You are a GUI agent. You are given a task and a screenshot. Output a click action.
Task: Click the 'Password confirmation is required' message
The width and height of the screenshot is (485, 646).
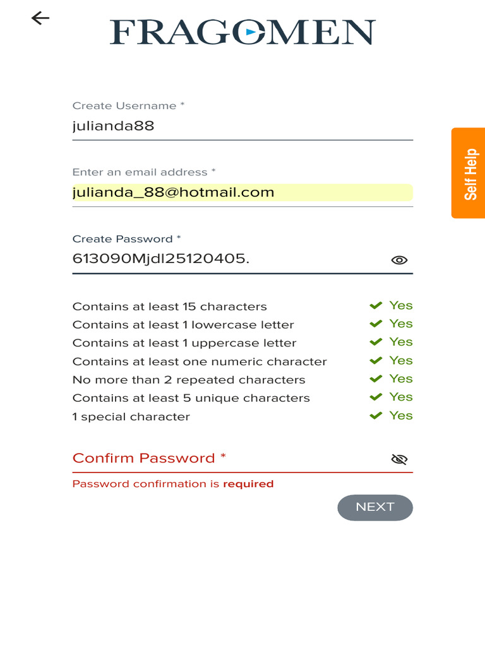[x=173, y=484]
